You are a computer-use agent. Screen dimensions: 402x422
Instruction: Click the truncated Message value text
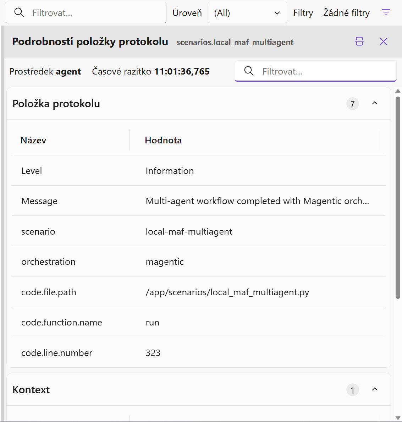pos(257,201)
